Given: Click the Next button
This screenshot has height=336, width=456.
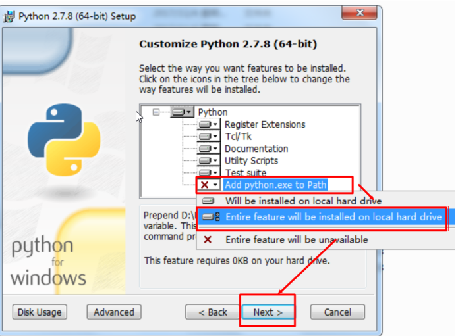Looking at the screenshot, I should tap(268, 312).
